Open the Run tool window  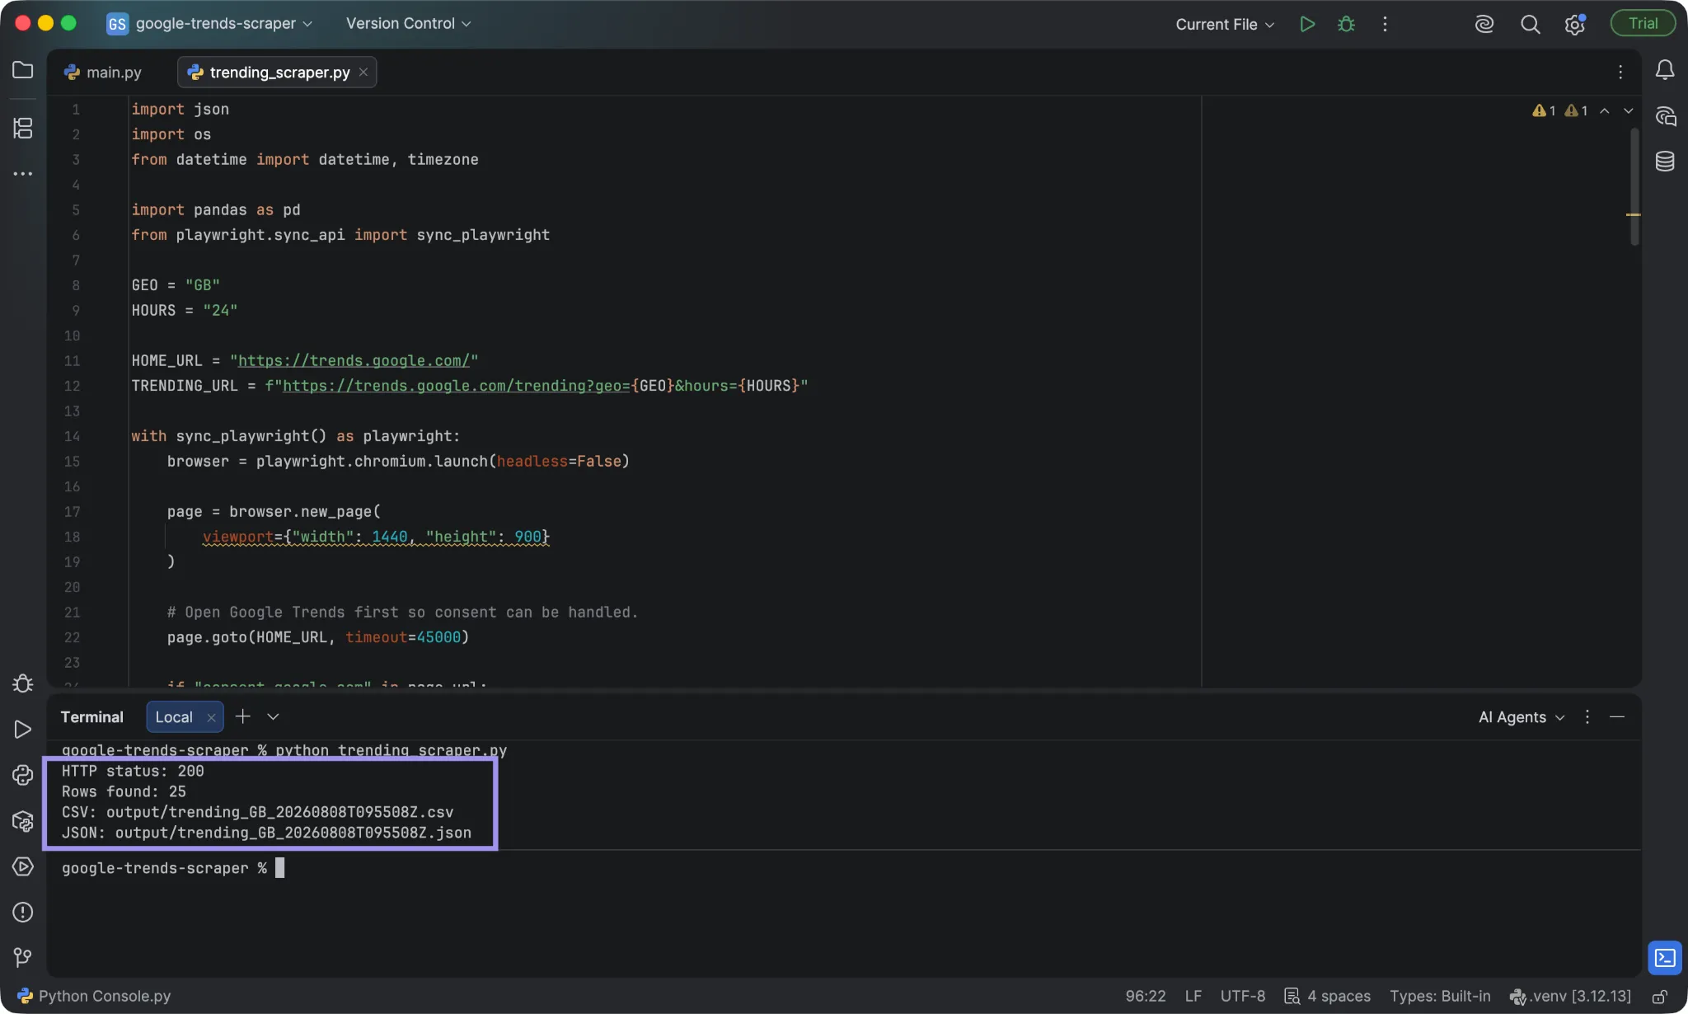point(23,730)
